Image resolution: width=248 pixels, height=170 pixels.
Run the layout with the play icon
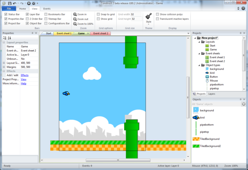28,3
